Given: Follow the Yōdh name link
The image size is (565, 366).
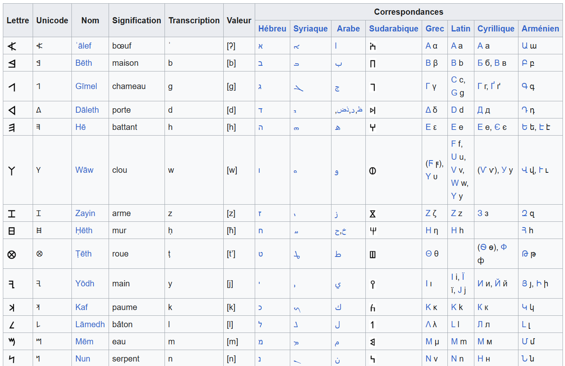Looking at the screenshot, I should point(85,283).
